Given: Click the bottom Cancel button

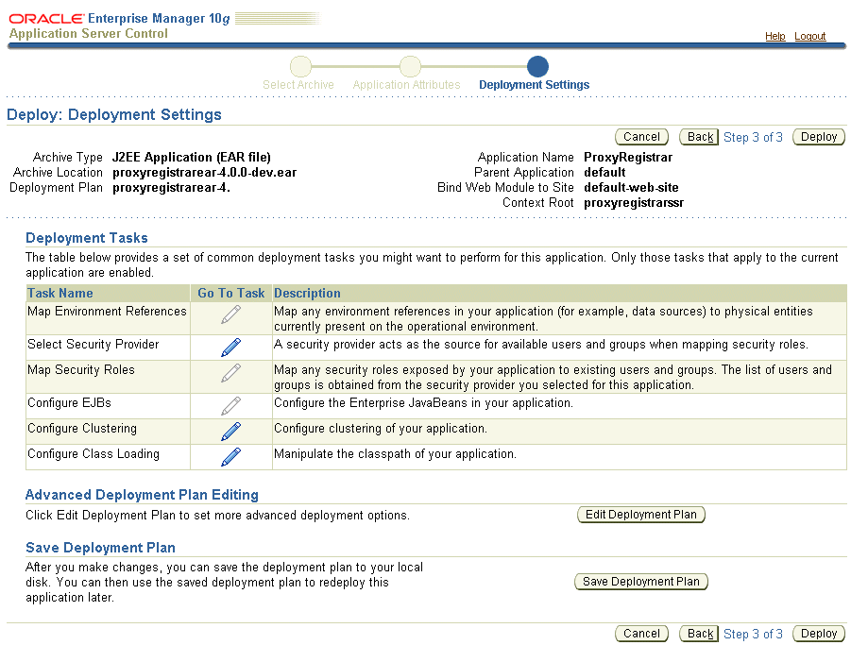Looking at the screenshot, I should [x=641, y=633].
